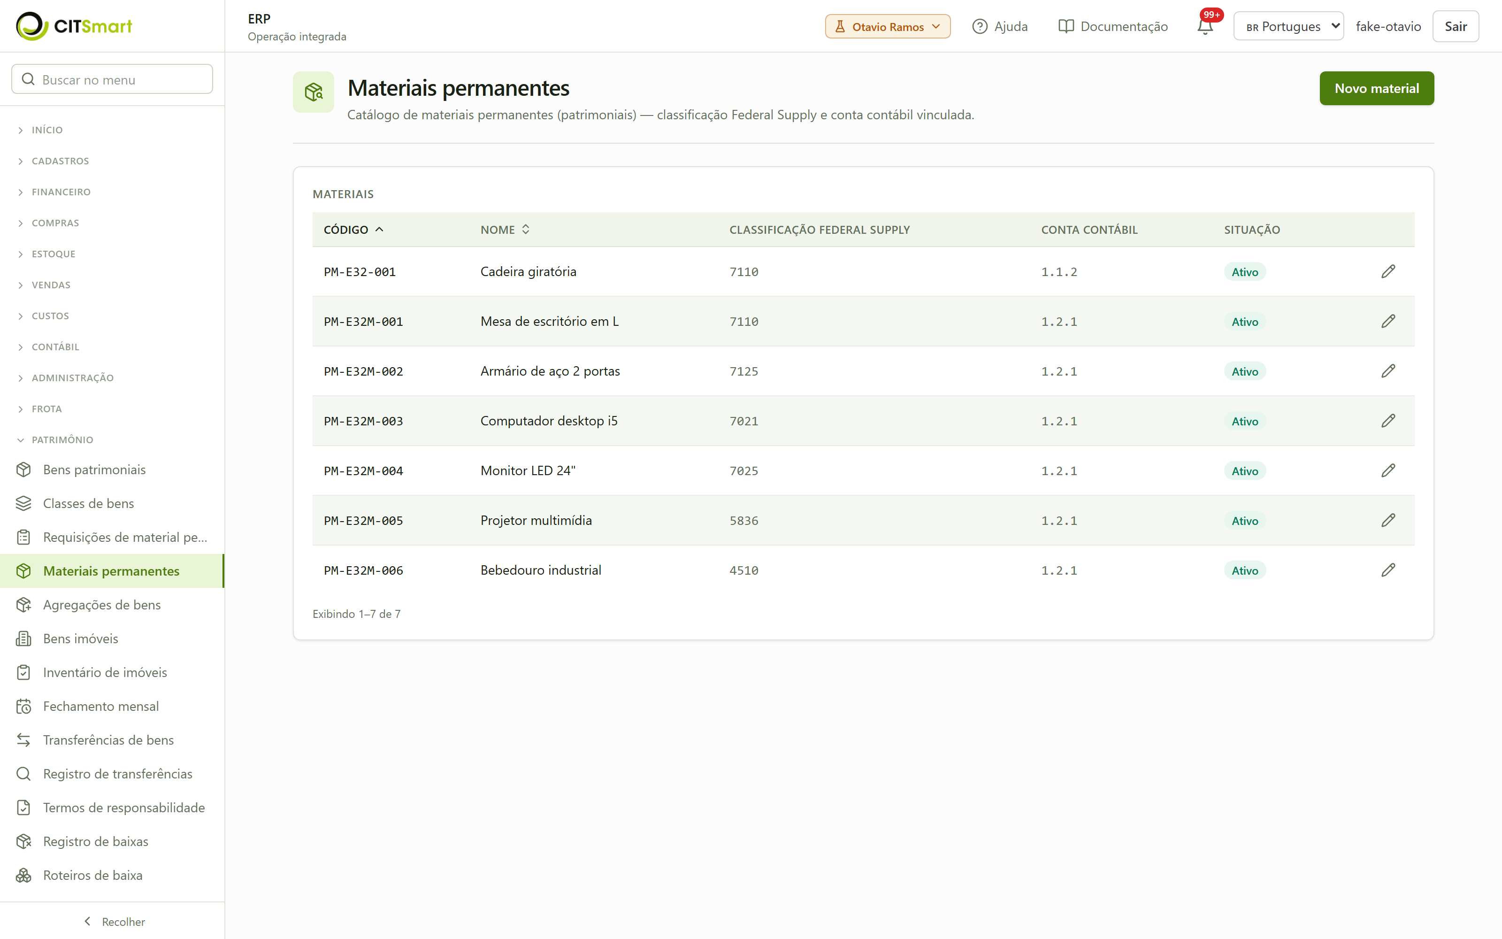Open Inventário de imóveis menu item
Screen dimensions: 1502x939
(x=112, y=672)
